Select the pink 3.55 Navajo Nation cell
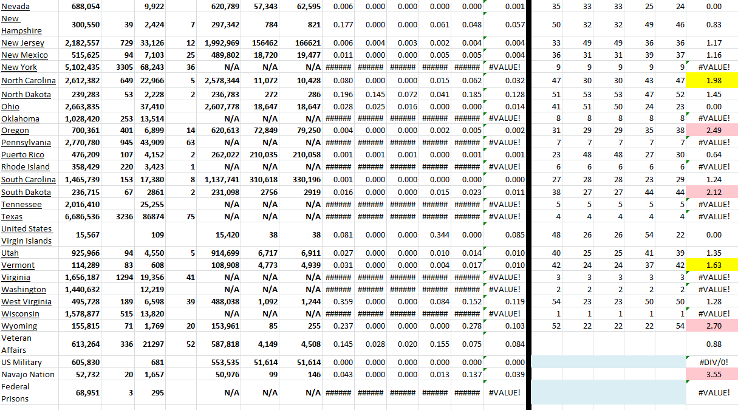Image resolution: width=738 pixels, height=410 pixels. [x=712, y=374]
